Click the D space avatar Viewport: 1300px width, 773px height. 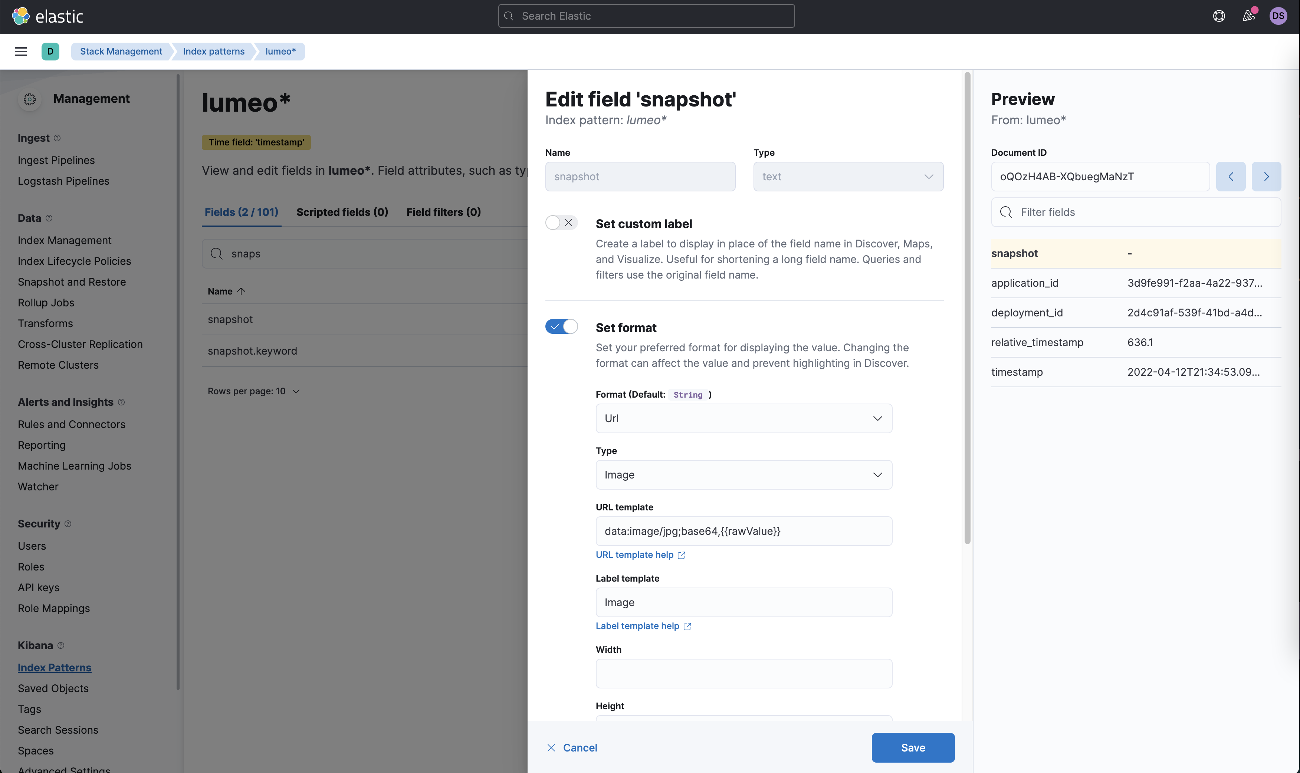pyautogui.click(x=50, y=51)
